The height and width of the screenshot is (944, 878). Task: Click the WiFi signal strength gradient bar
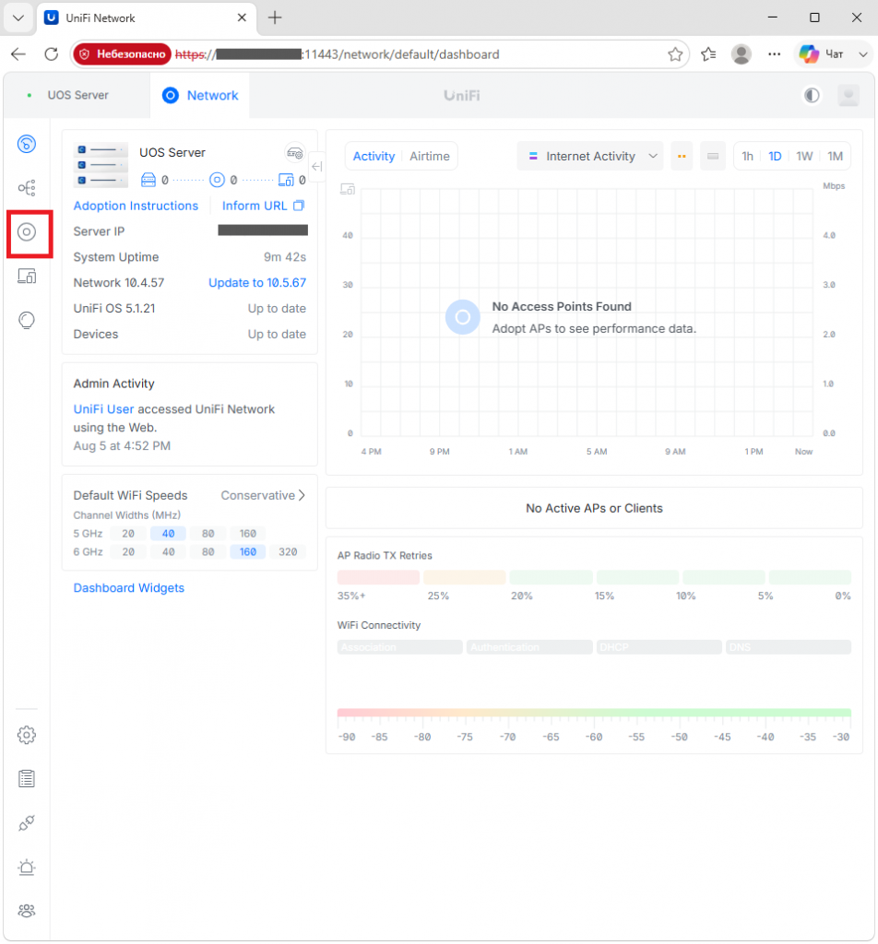(x=594, y=713)
